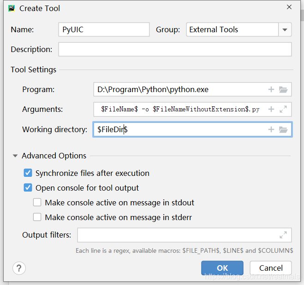Browse for working directory folder

[x=283, y=129]
